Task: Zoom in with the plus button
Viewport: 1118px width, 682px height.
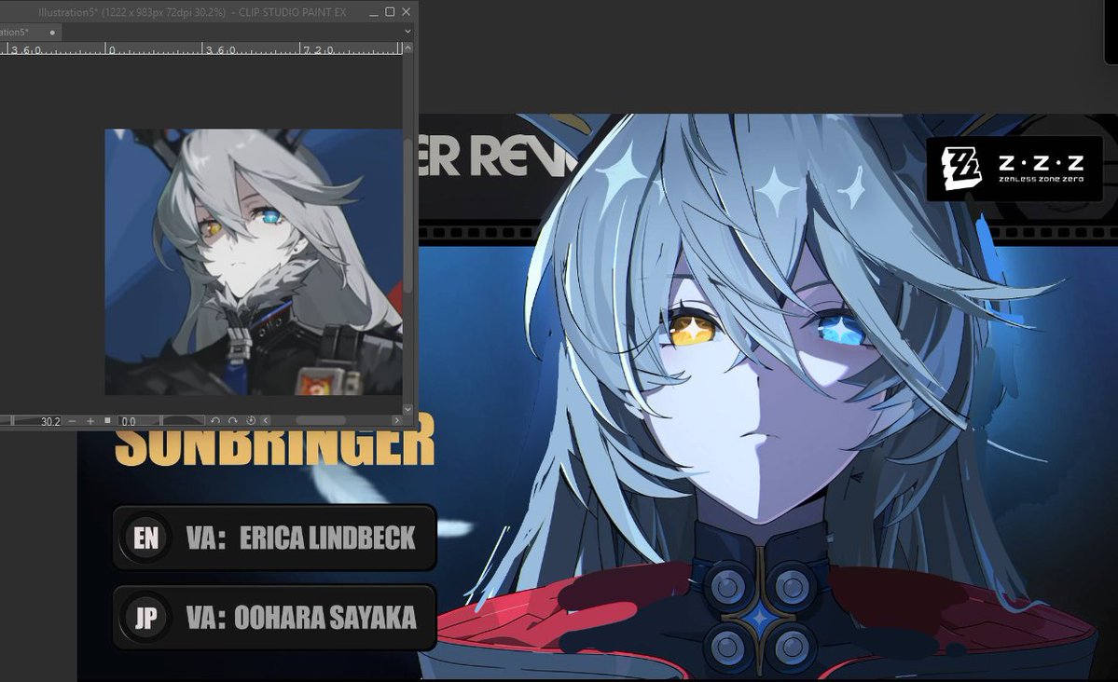Action: [x=90, y=421]
